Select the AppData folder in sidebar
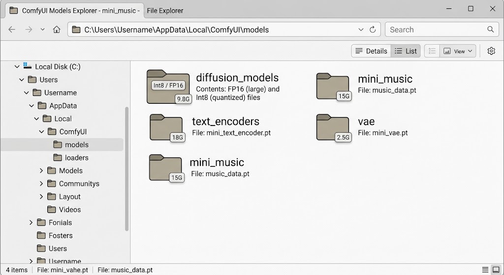The width and height of the screenshot is (504, 275). click(x=63, y=106)
